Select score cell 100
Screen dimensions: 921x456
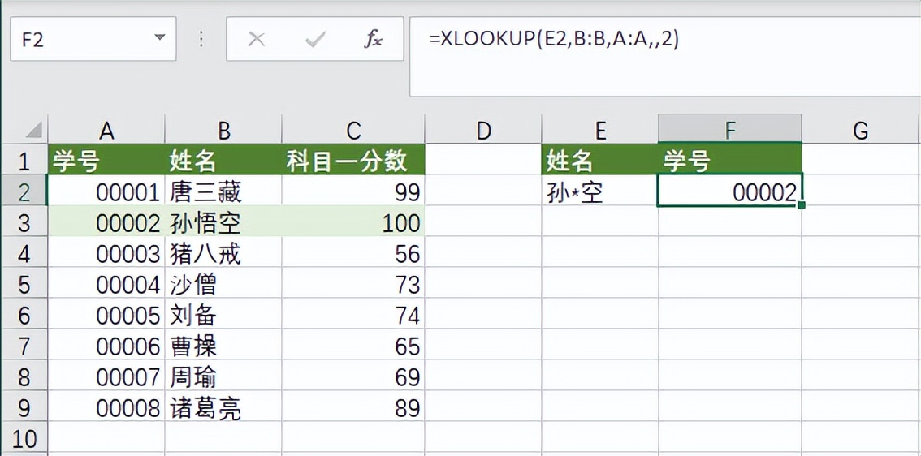pyautogui.click(x=353, y=222)
